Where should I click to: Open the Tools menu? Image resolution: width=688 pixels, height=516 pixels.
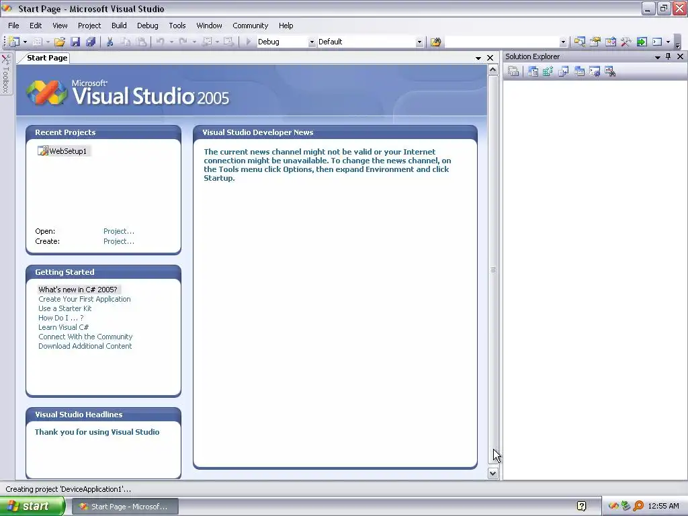coord(177,26)
